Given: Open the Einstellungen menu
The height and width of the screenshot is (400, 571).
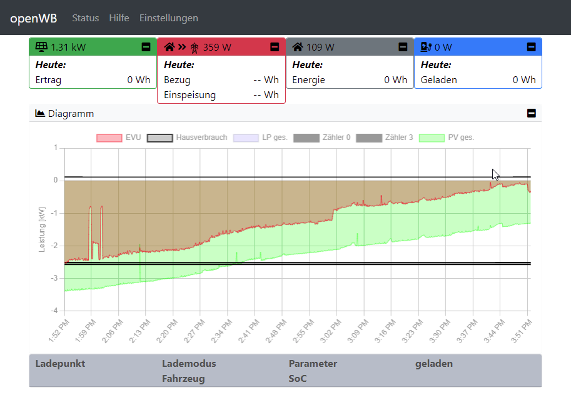Looking at the screenshot, I should (168, 18).
